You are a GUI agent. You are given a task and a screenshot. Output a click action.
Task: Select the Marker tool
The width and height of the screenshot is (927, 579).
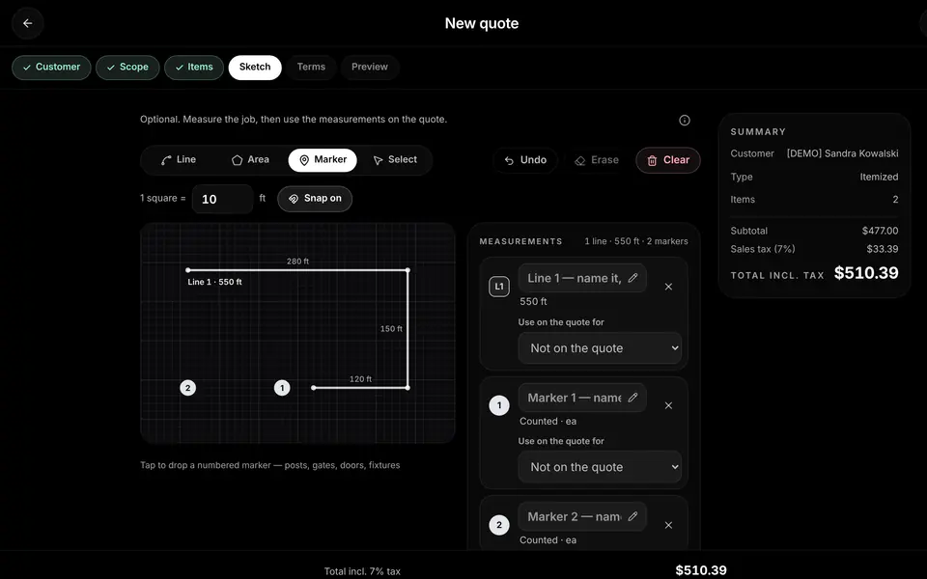click(323, 160)
